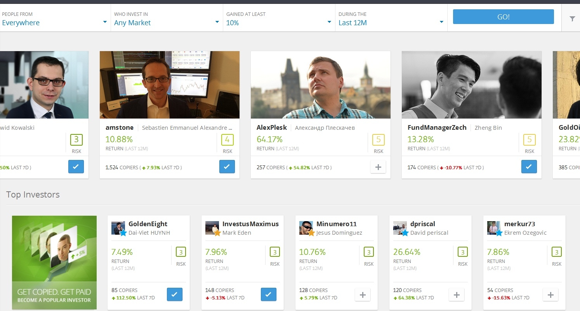Click the risk 3 badge on merkur73

coord(557,252)
